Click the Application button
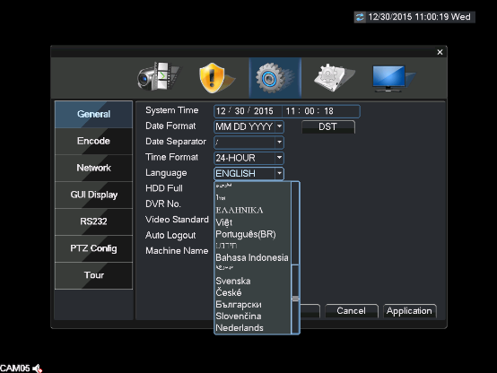This screenshot has height=373, width=497. (x=409, y=311)
